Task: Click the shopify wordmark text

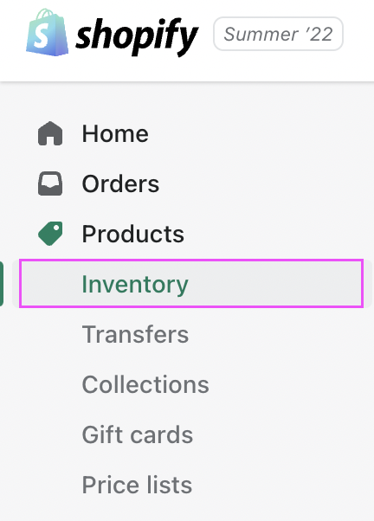Action: point(137,37)
